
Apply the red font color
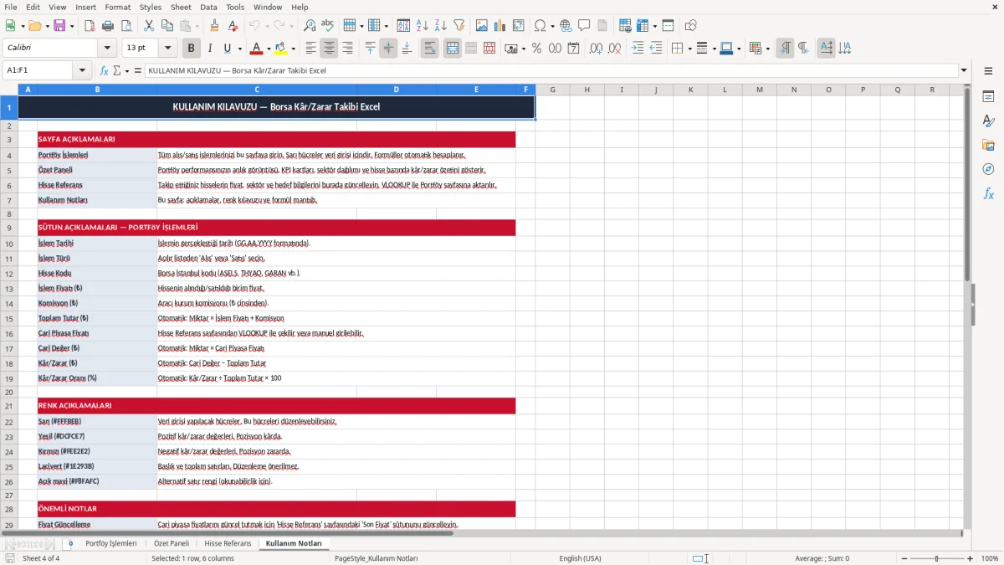click(x=257, y=49)
